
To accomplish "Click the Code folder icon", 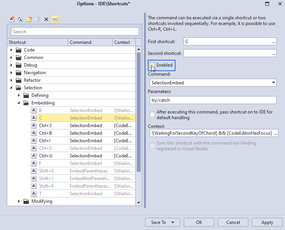I will [19, 50].
